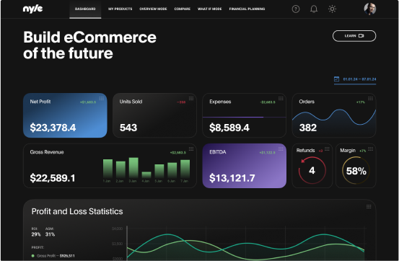Click the 3 Jan bar in Gross Revenue

point(133,168)
